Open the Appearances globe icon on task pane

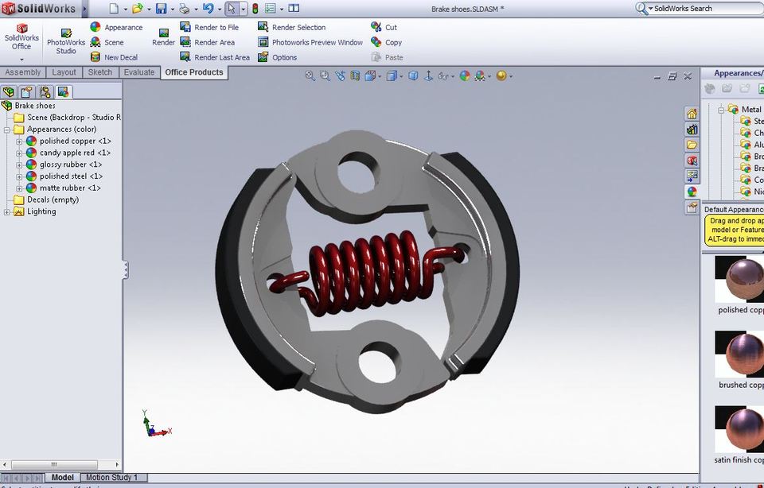(691, 191)
